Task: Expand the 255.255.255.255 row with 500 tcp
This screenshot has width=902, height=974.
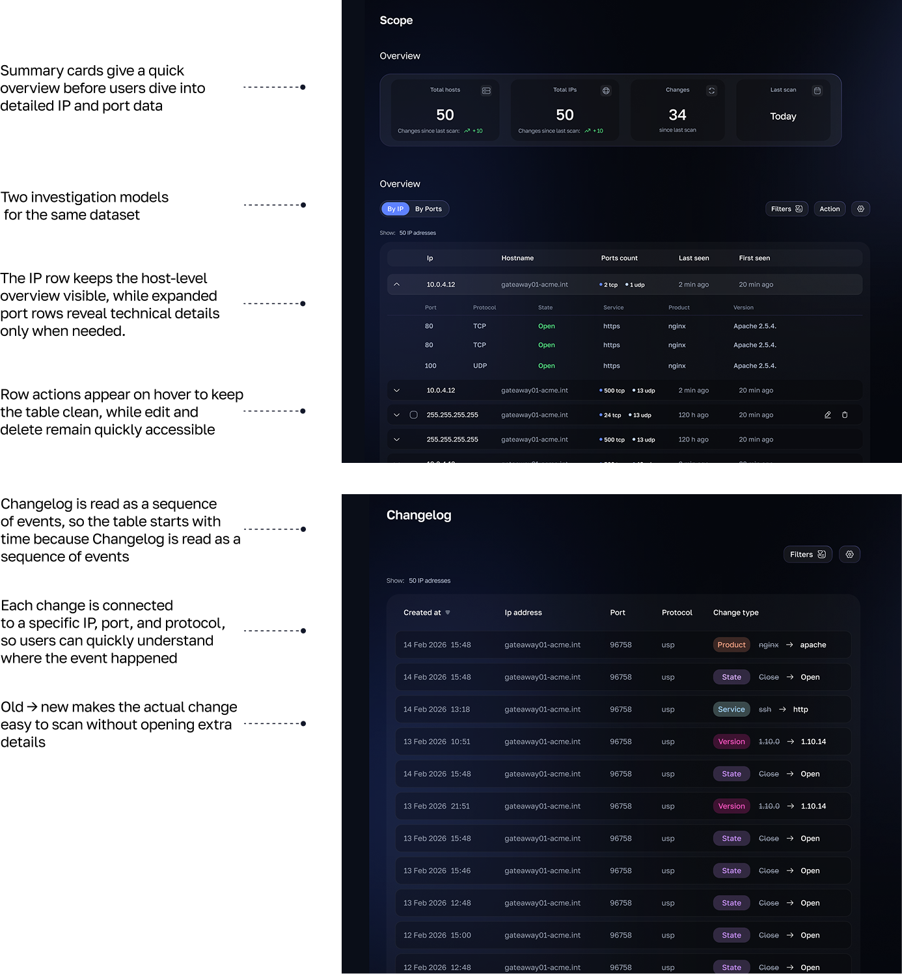Action: point(396,439)
